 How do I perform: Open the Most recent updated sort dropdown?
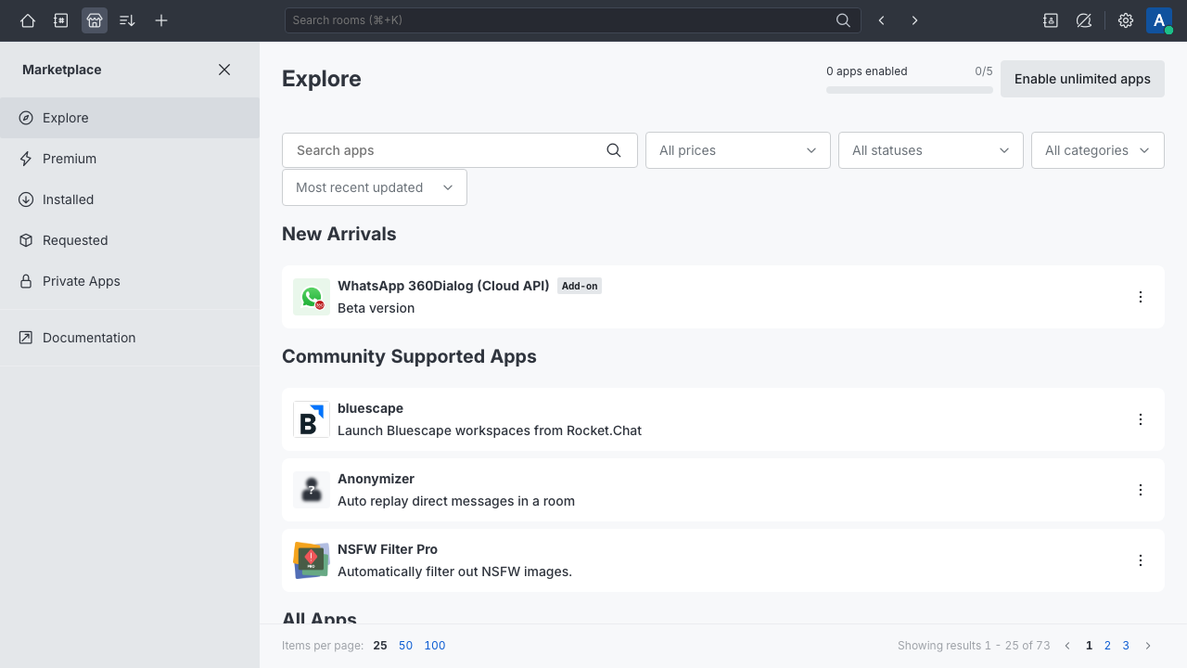375,187
